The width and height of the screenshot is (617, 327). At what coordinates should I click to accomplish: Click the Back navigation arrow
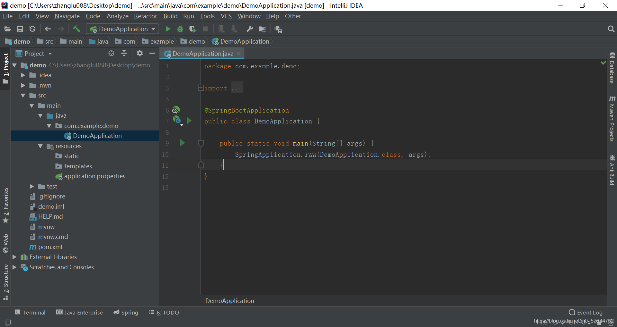coord(48,29)
